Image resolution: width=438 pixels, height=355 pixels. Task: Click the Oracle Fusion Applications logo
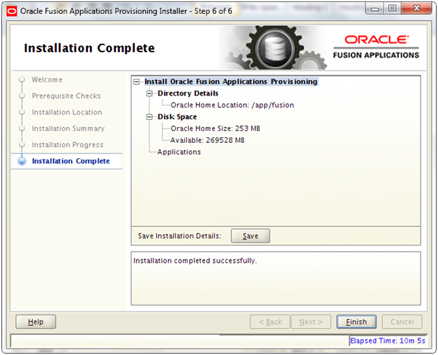(x=376, y=47)
